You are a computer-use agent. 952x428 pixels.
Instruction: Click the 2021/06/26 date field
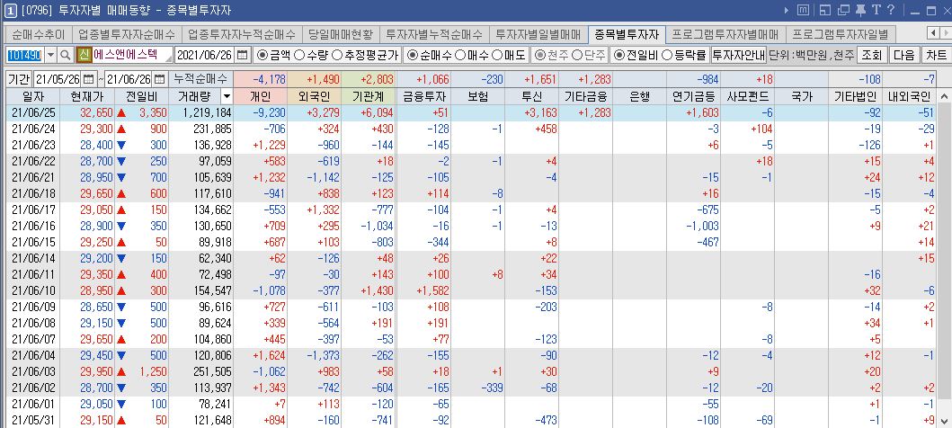(205, 55)
